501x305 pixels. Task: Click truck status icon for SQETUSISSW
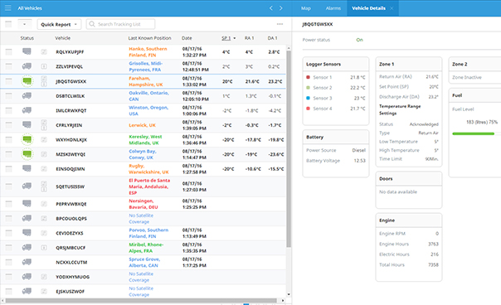pyautogui.click(x=27, y=186)
